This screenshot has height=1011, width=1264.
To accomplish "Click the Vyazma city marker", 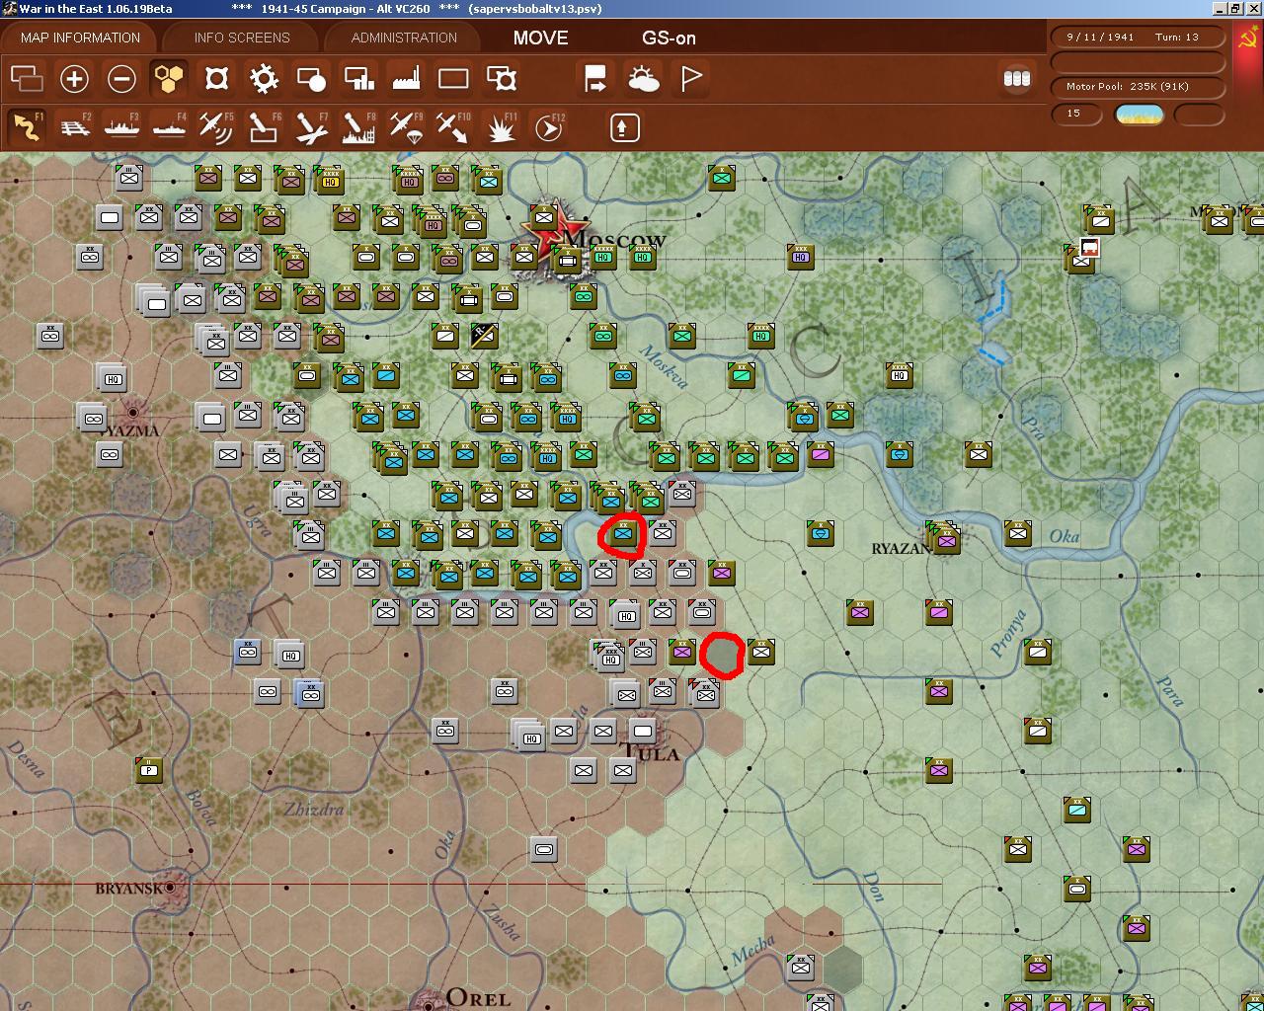I will pyautogui.click(x=133, y=412).
